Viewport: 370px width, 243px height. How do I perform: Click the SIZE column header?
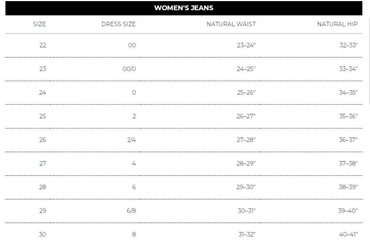[x=39, y=24]
